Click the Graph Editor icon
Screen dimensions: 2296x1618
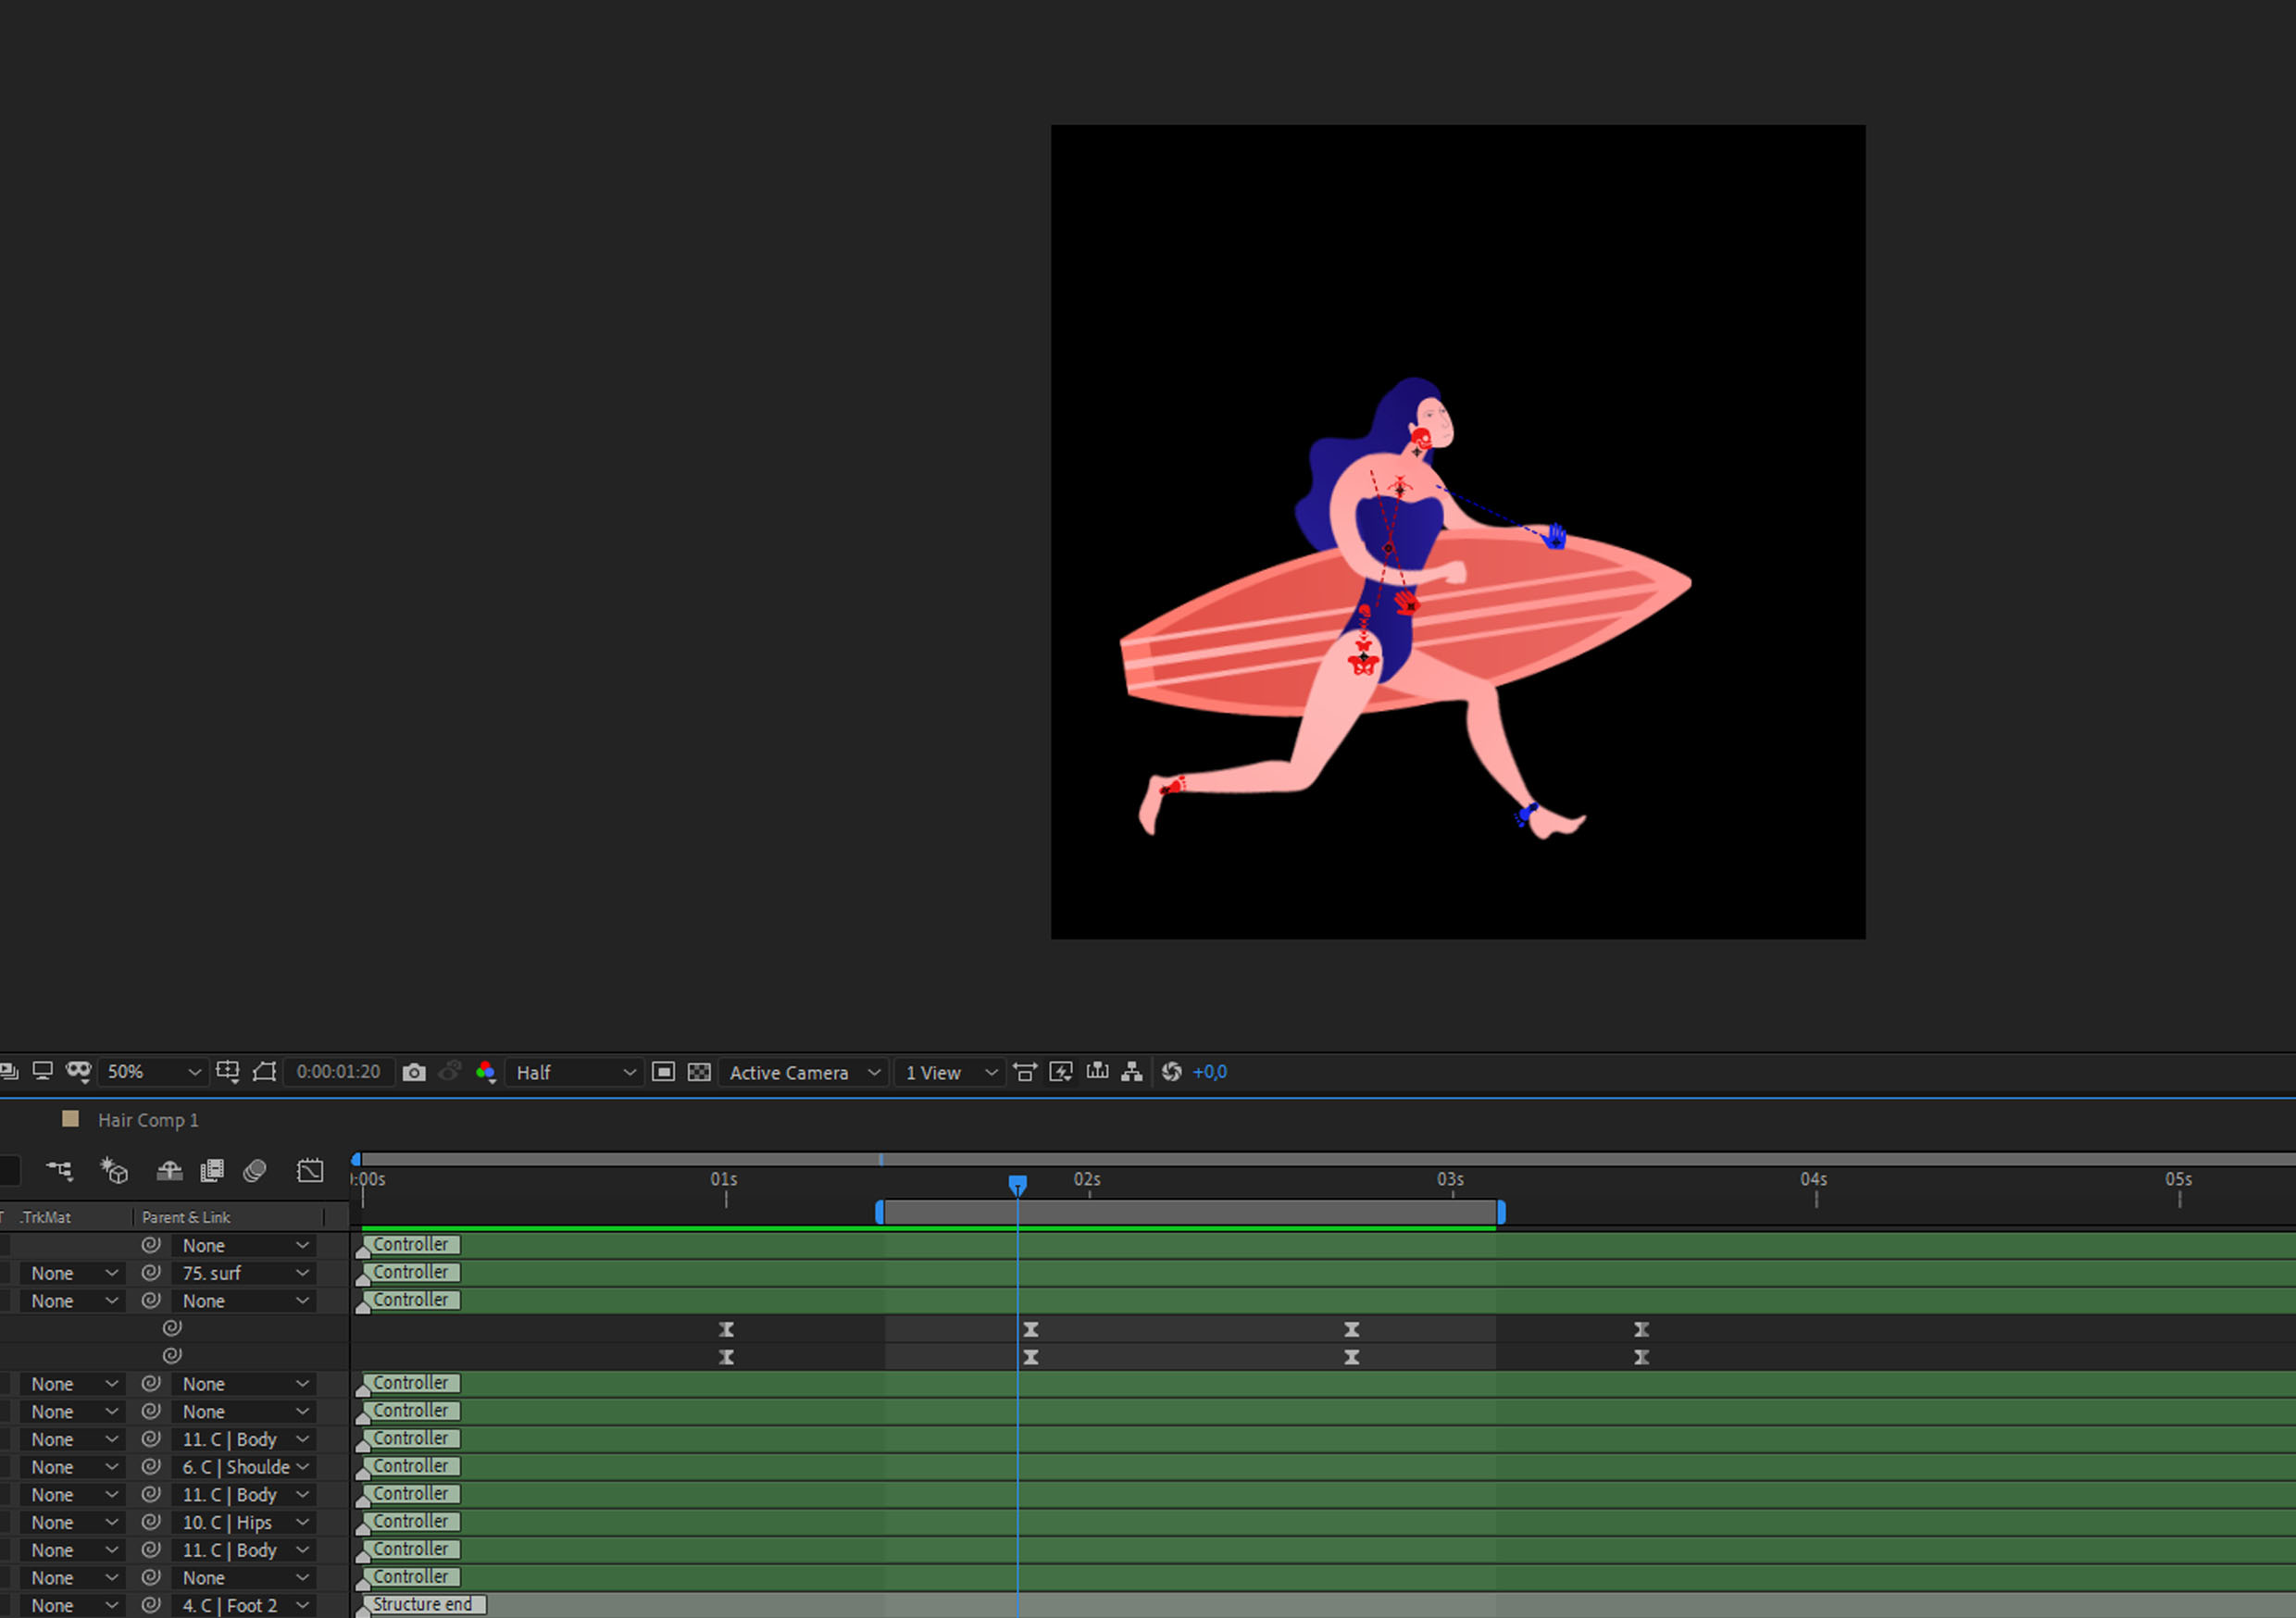coord(310,1170)
